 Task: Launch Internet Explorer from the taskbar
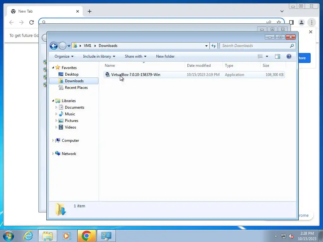tap(28, 236)
